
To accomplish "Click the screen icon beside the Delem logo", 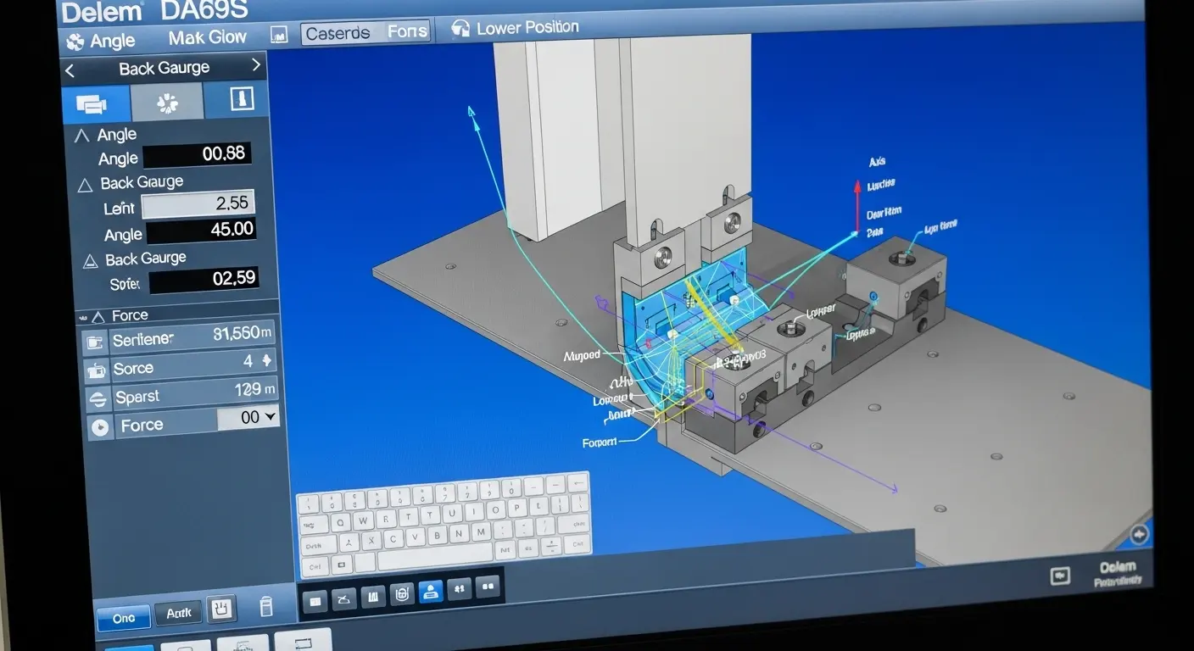I will point(1060,576).
